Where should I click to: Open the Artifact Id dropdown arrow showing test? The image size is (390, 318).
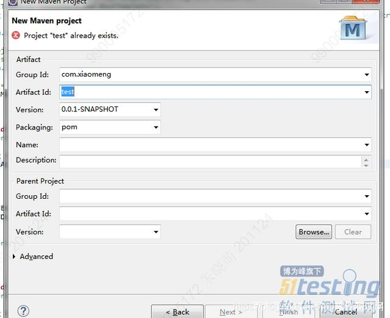pyautogui.click(x=367, y=92)
